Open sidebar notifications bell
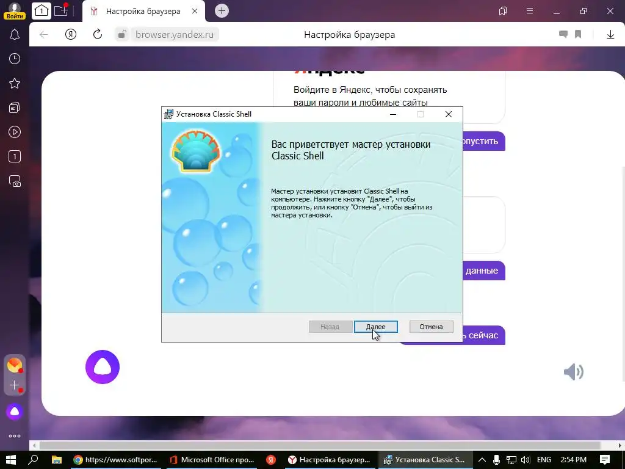 coord(15,34)
